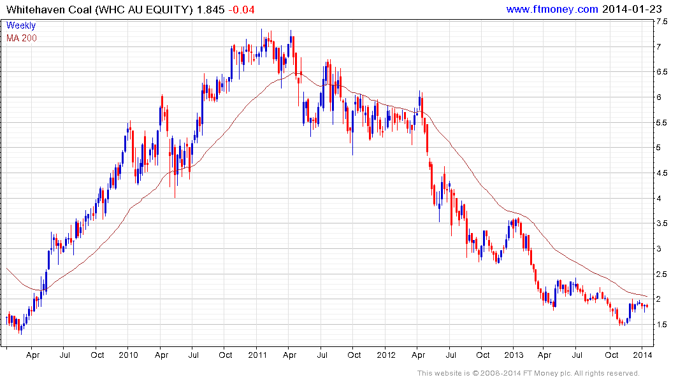Click the 2.5 price axis label

click(662, 274)
